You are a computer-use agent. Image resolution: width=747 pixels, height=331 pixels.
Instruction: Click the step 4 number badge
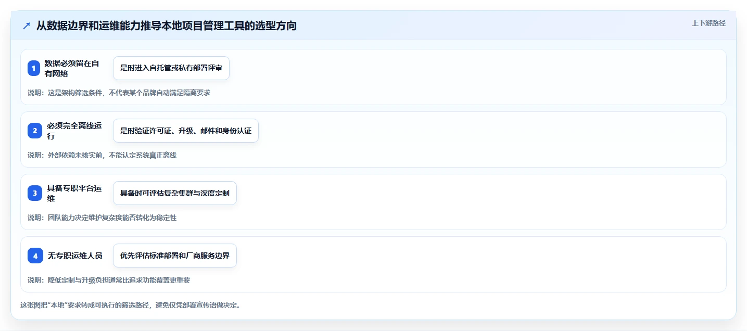click(x=35, y=256)
